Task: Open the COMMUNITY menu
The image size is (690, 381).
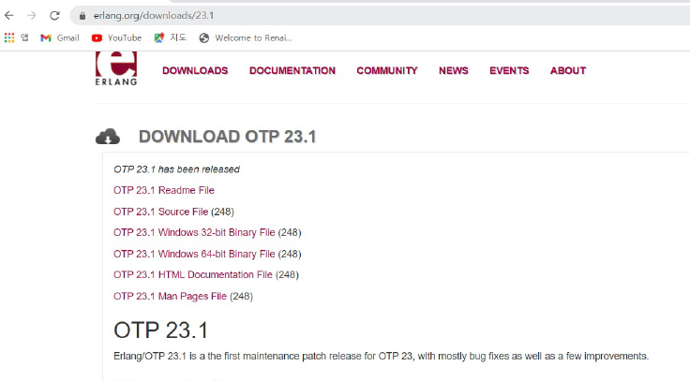Action: pos(387,71)
